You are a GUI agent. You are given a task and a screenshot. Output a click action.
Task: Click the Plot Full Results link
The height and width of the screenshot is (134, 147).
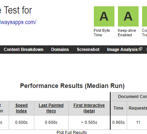tap(72, 132)
